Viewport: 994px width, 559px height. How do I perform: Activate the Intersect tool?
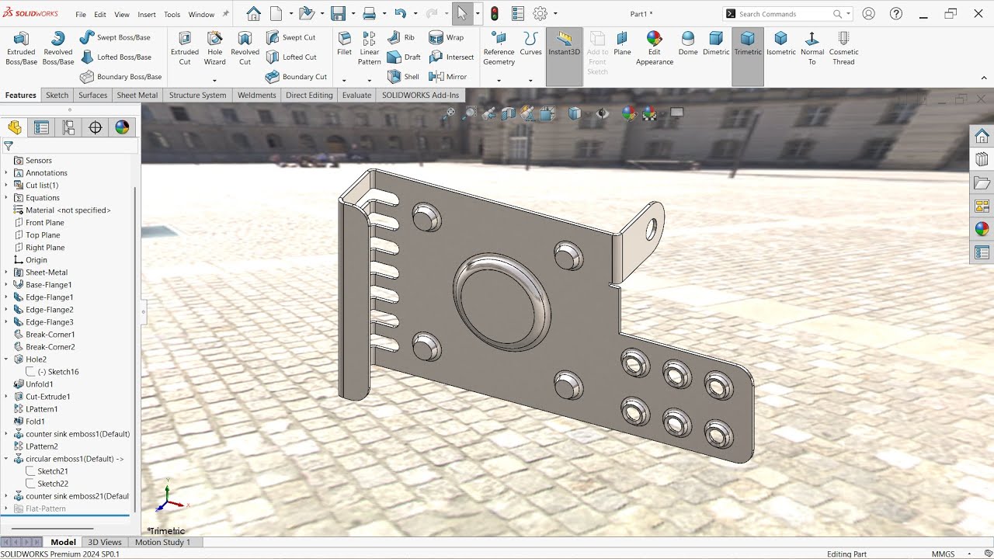coord(451,57)
